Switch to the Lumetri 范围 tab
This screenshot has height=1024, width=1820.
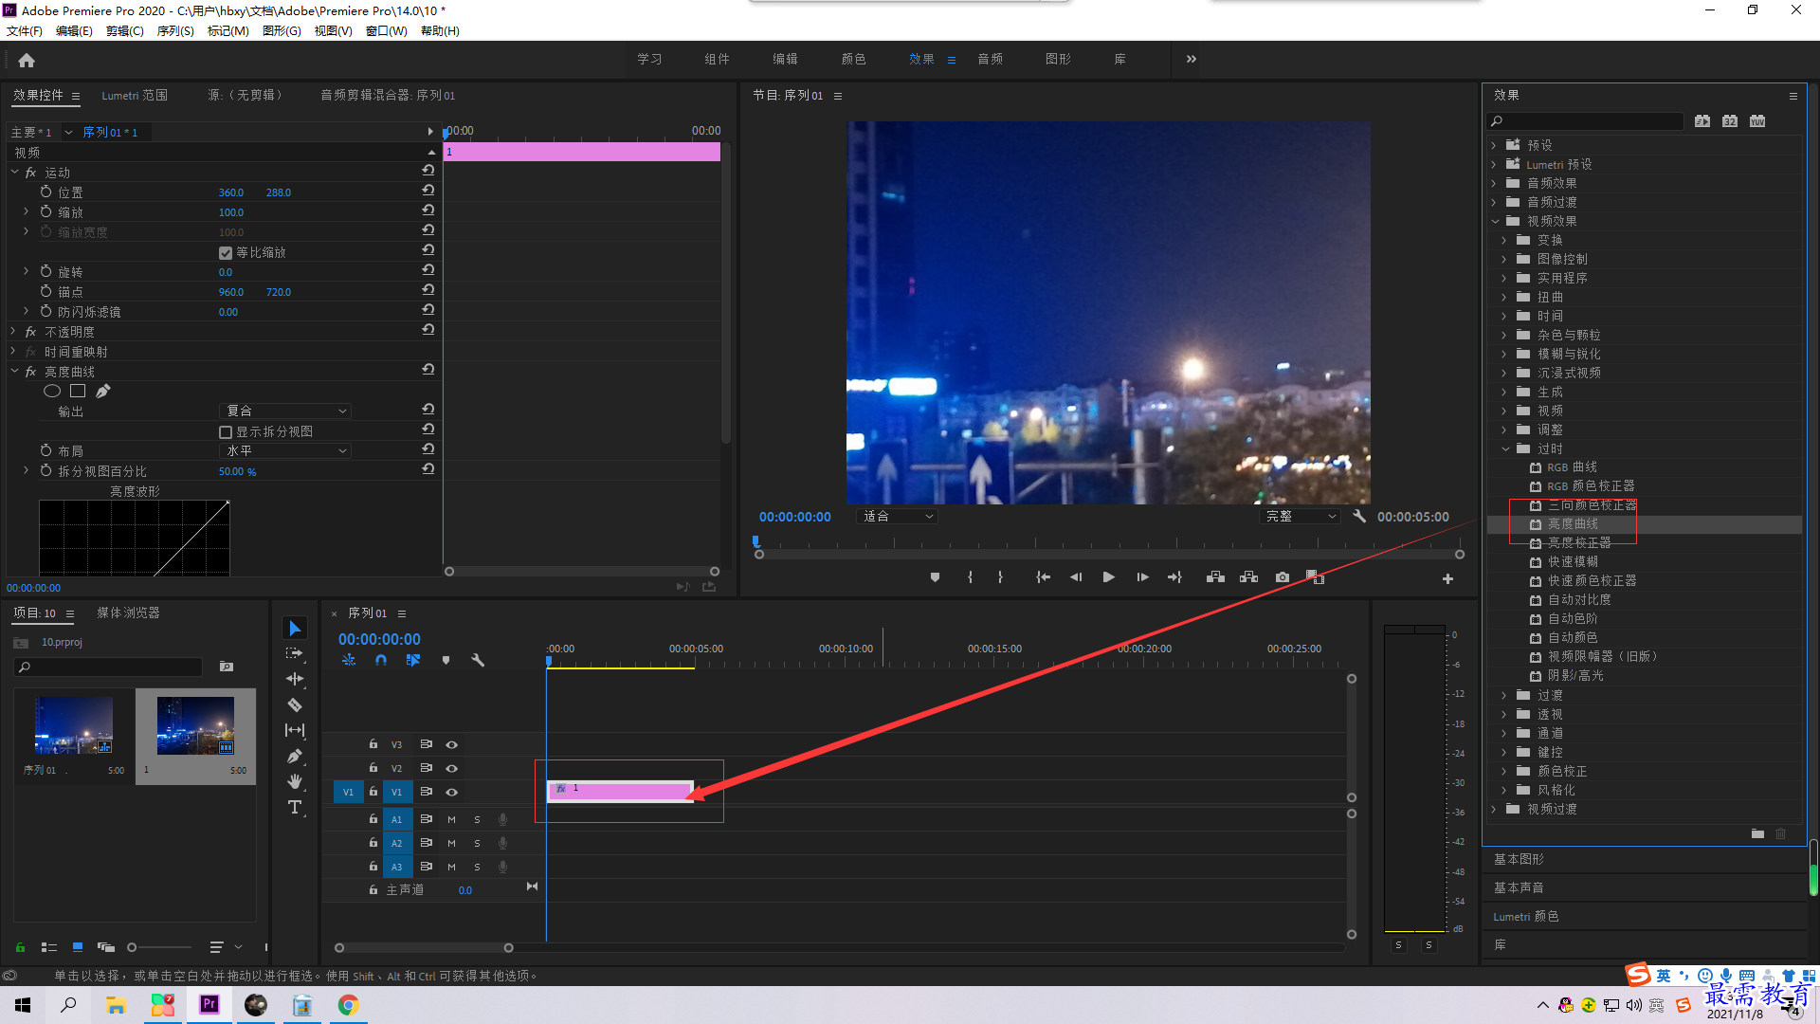pyautogui.click(x=135, y=95)
